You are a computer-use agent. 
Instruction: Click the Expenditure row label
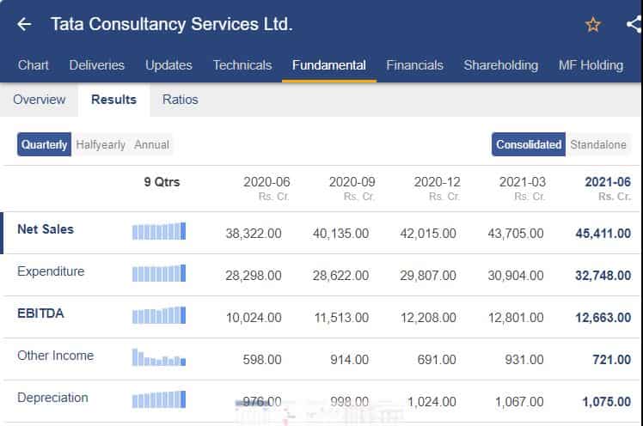pyautogui.click(x=51, y=271)
